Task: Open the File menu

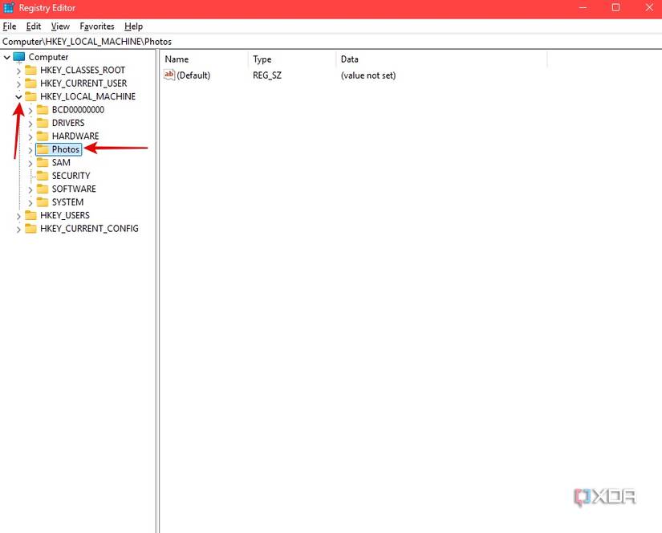Action: pyautogui.click(x=10, y=26)
